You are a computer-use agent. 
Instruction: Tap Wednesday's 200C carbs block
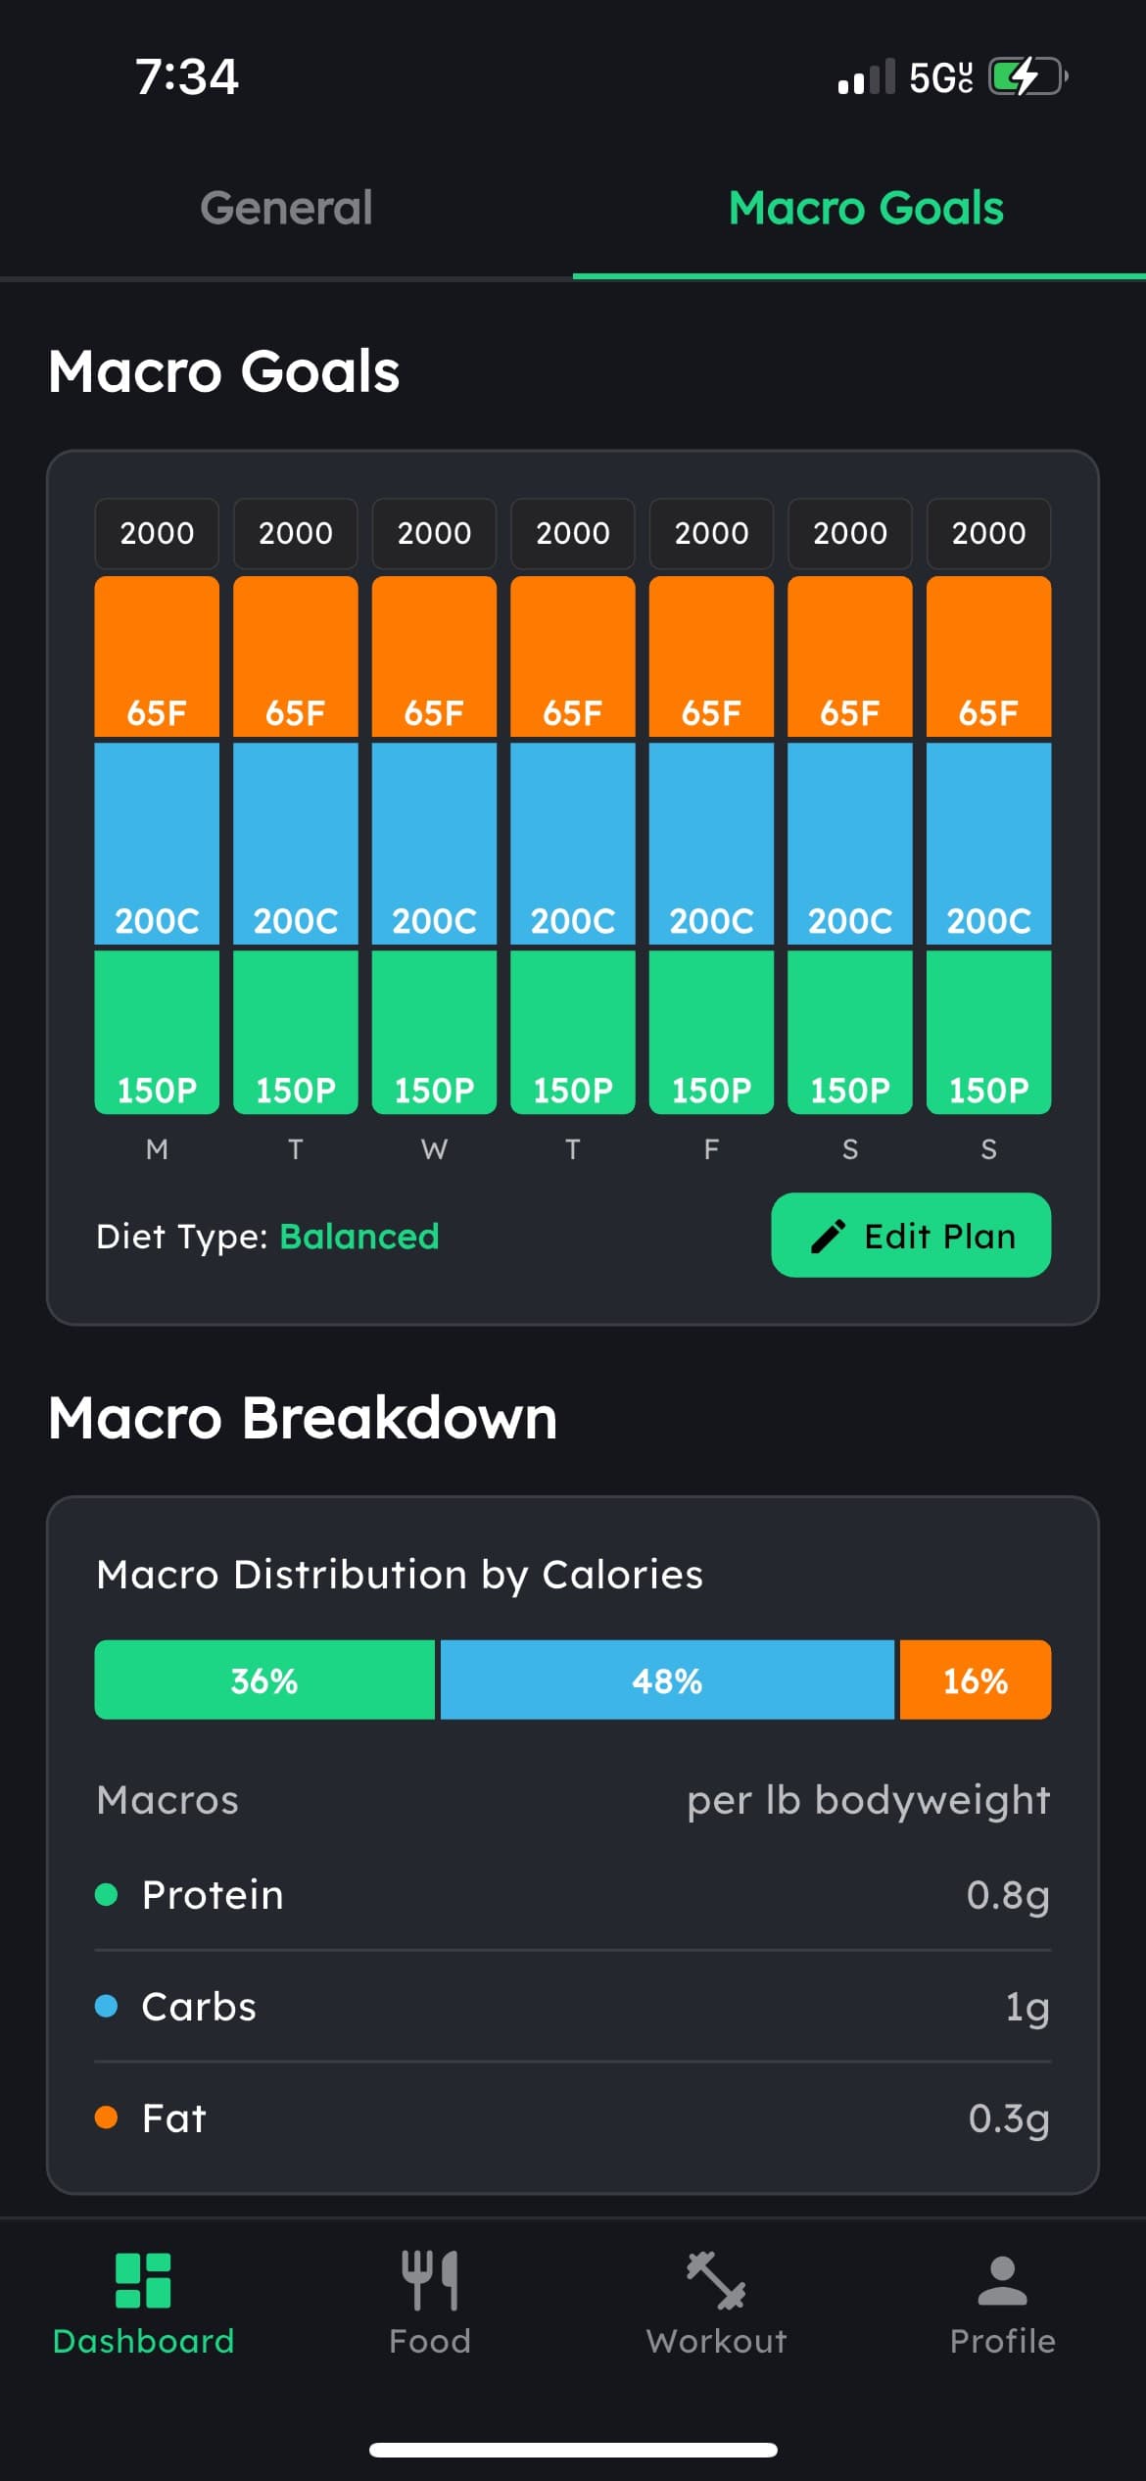coord(434,843)
